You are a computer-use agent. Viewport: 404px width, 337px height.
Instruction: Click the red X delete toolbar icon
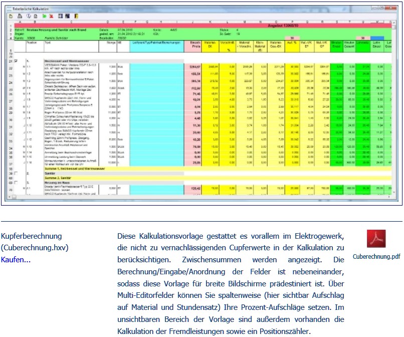tap(52, 16)
